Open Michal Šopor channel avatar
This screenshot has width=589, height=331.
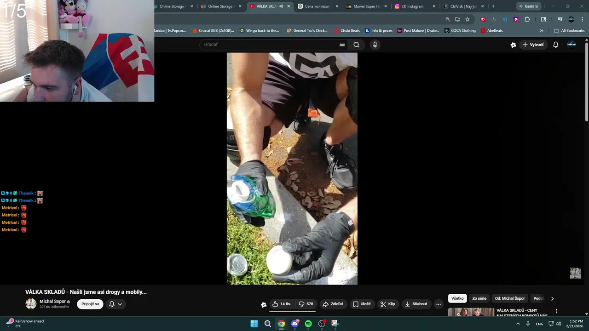coord(31,304)
